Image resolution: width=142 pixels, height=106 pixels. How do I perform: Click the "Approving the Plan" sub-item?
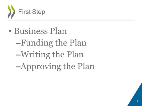click(x=55, y=66)
